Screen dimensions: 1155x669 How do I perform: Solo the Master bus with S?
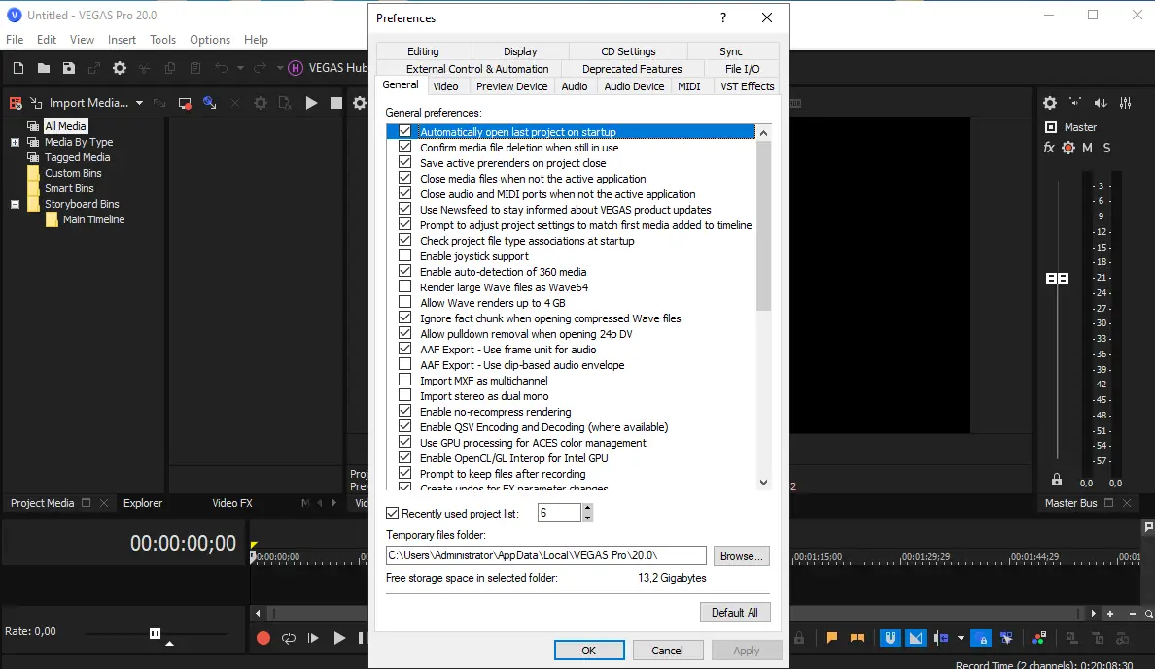point(1106,148)
